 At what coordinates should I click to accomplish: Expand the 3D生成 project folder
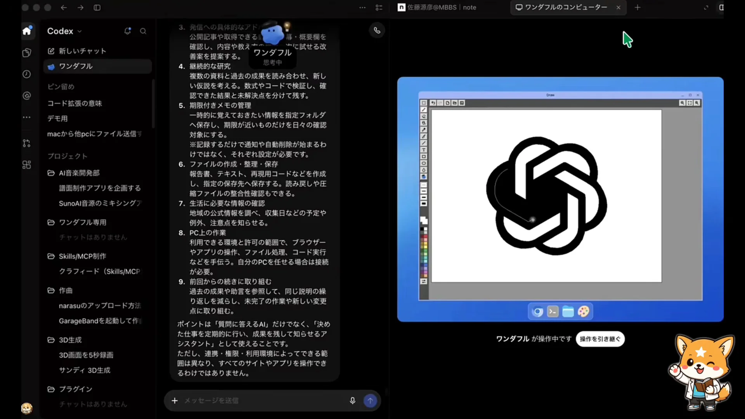(64, 340)
